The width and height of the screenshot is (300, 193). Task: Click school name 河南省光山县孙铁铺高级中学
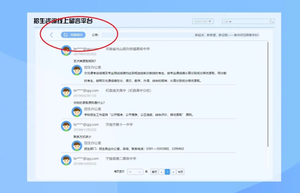click(127, 49)
